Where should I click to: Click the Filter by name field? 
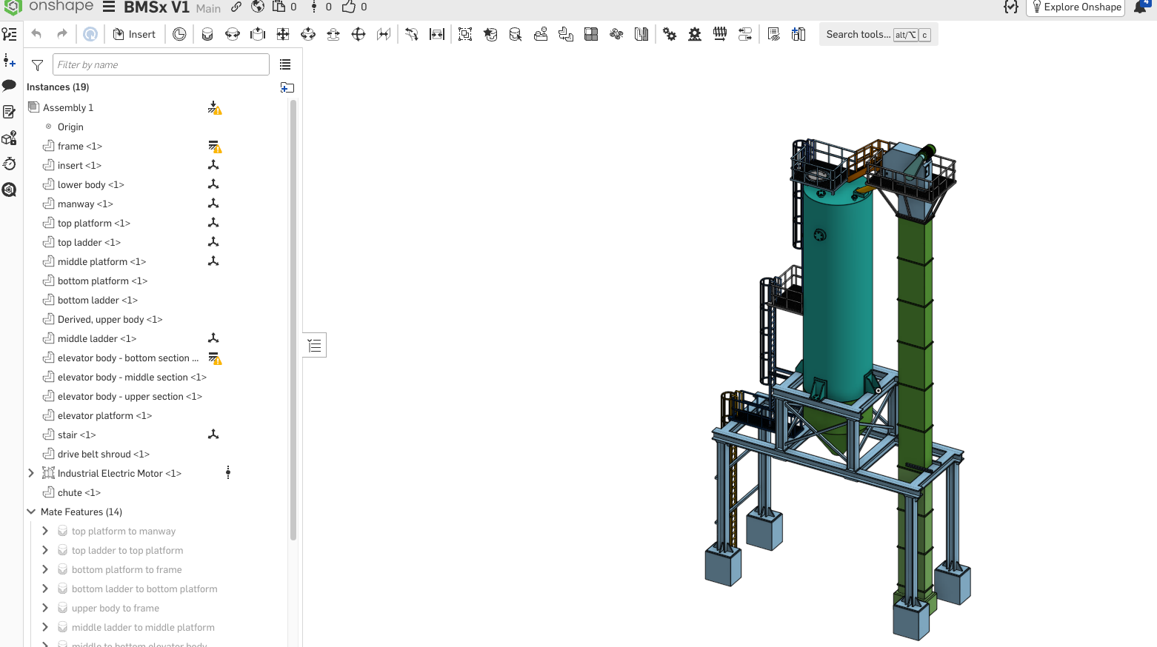161,64
